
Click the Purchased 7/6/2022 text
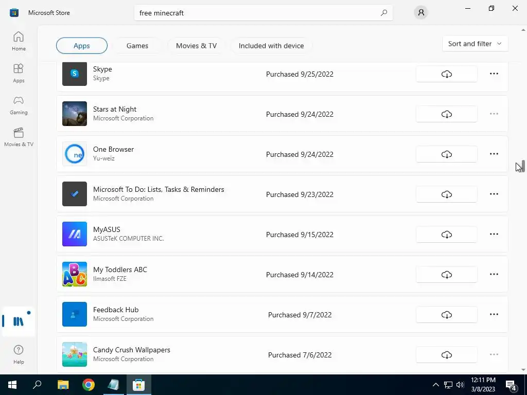point(300,355)
